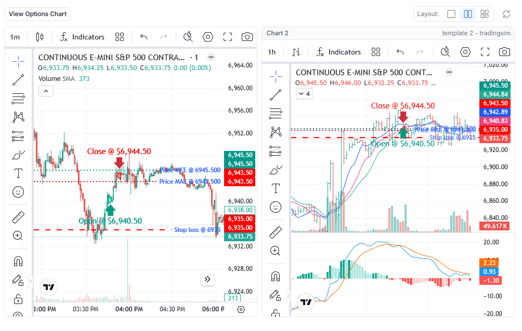Open Indicators on the left chart

82,37
